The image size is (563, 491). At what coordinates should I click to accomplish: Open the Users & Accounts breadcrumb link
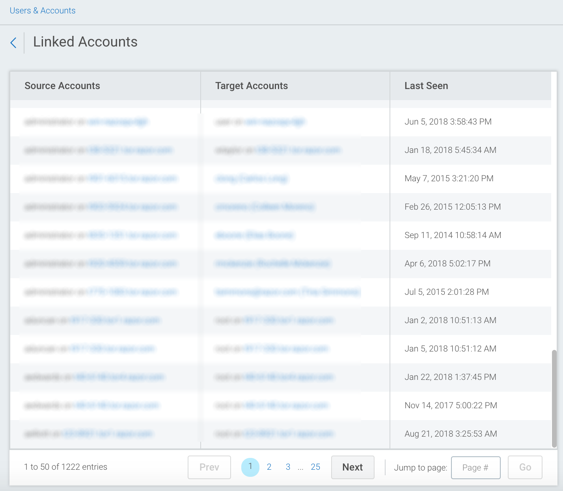click(43, 11)
